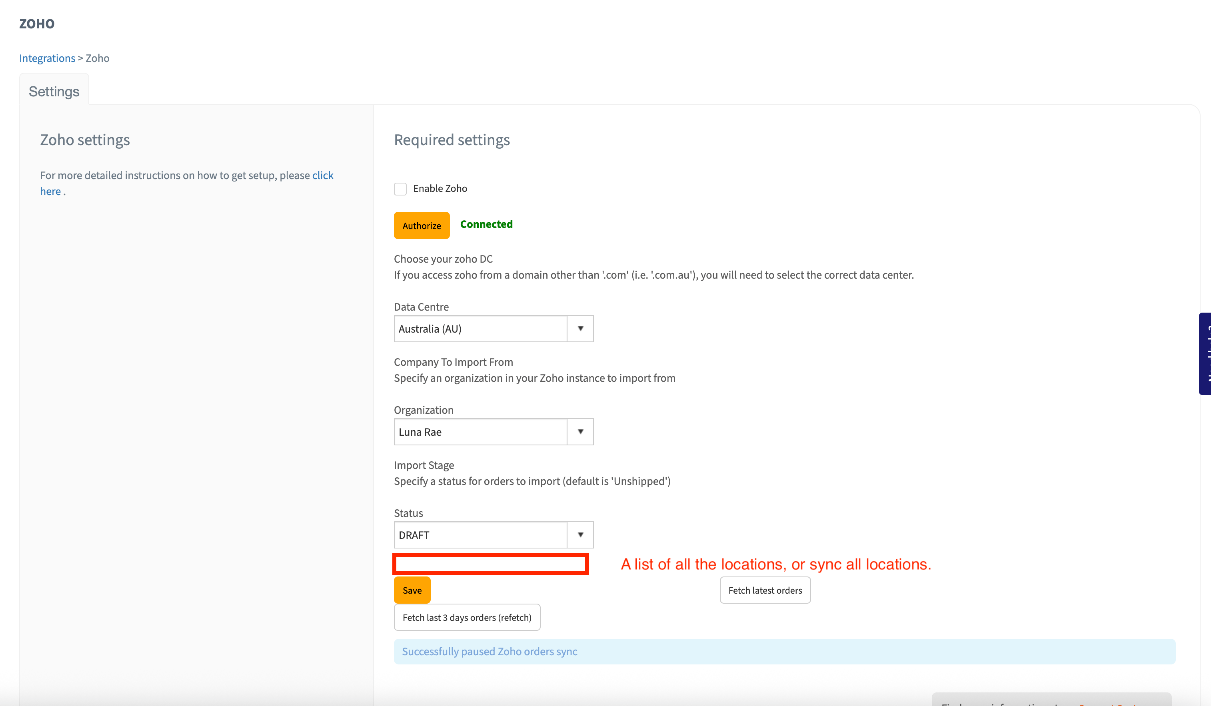Click Fetch last 3 days orders (refetch)
Image resolution: width=1211 pixels, height=706 pixels.
coord(467,617)
